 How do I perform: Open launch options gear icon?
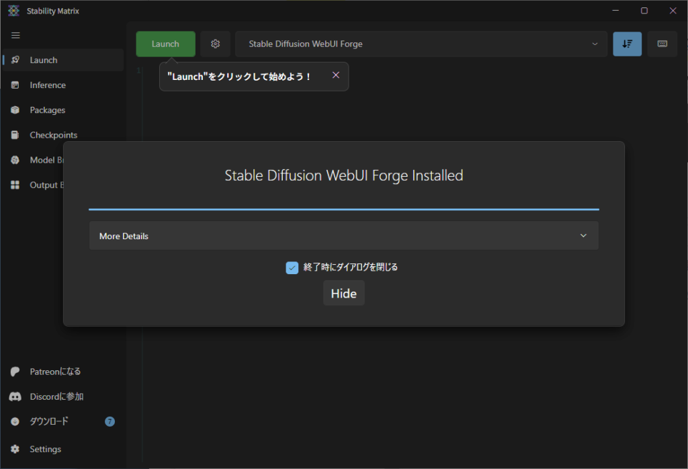pos(215,44)
